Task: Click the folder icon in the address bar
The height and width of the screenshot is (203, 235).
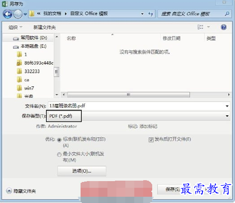Action: point(32,13)
